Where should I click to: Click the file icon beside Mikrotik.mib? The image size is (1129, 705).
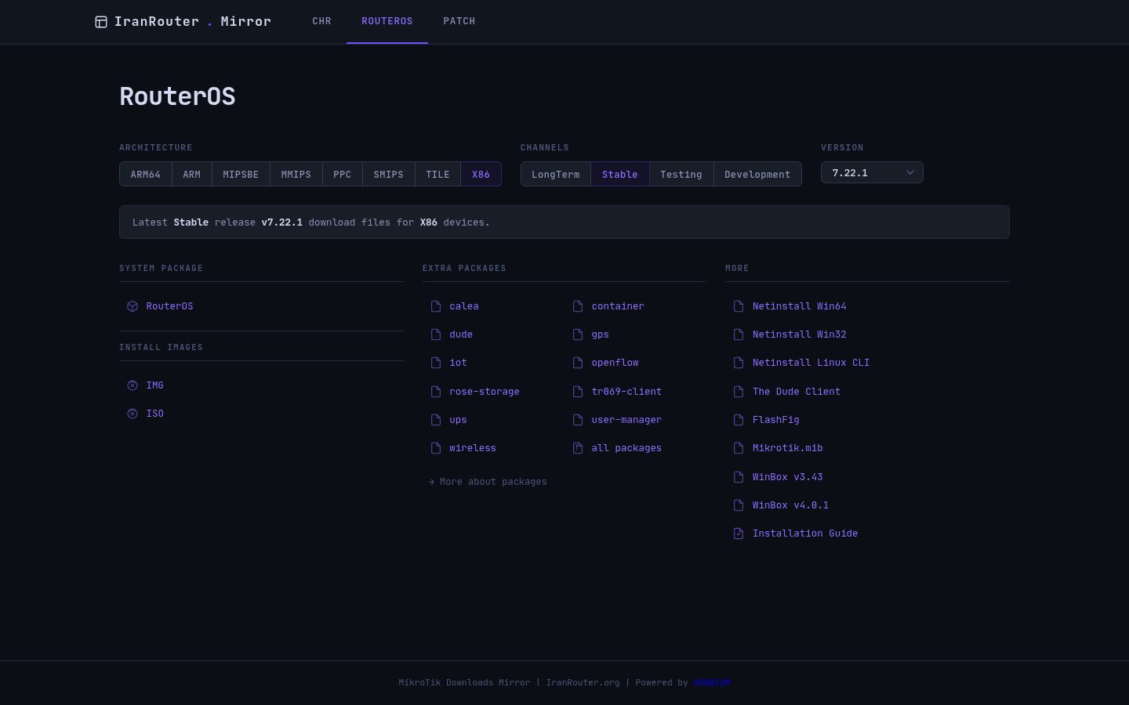pos(739,448)
